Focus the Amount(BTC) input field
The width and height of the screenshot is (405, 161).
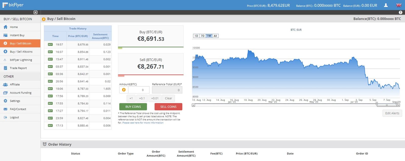tap(139, 90)
